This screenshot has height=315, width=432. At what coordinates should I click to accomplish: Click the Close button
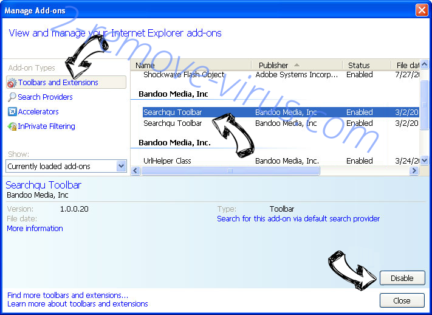[x=402, y=300]
